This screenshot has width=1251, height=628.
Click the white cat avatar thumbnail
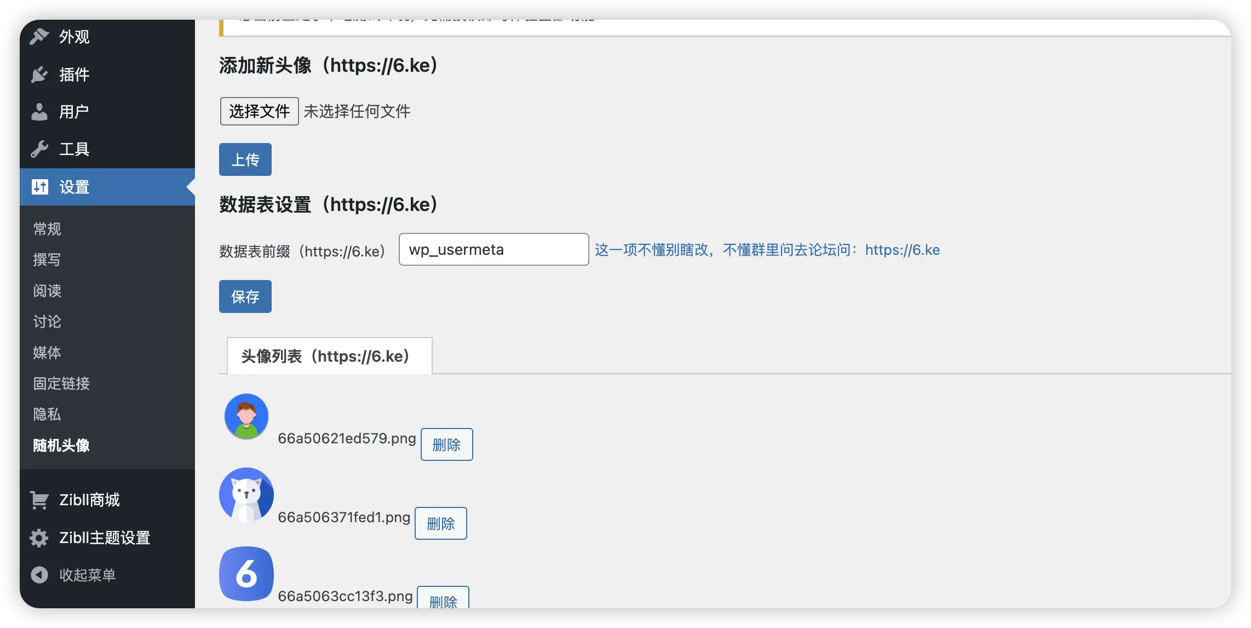click(x=246, y=494)
